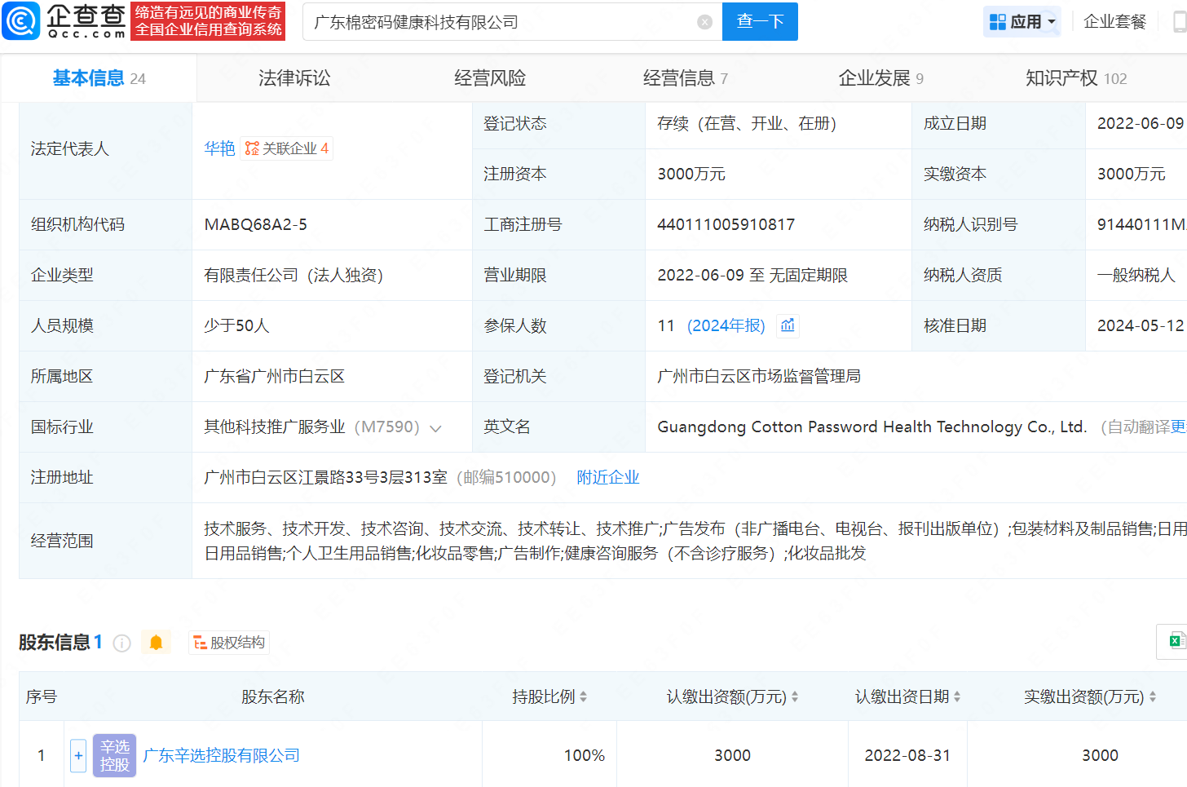The height and width of the screenshot is (787, 1187).
Task: Open the 应用 dropdown menu
Action: (x=1022, y=22)
